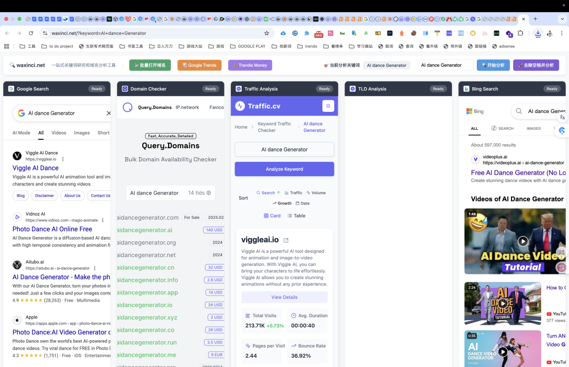Sort traffic results by Date
Screen dimensions: 569x367
tap(302, 203)
